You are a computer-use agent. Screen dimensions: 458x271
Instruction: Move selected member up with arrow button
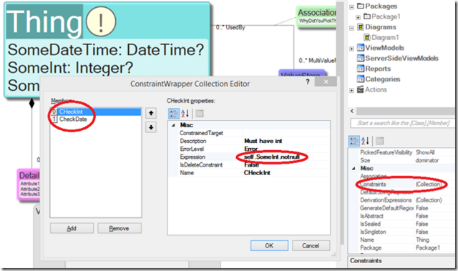[151, 113]
